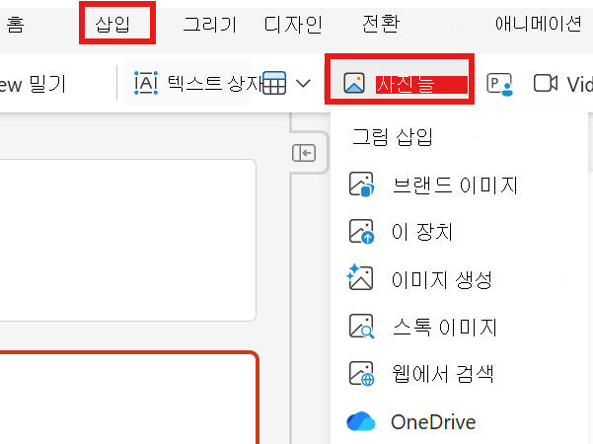Switch to the 홈 tab
Image resolution: width=593 pixels, height=444 pixels.
click(15, 25)
